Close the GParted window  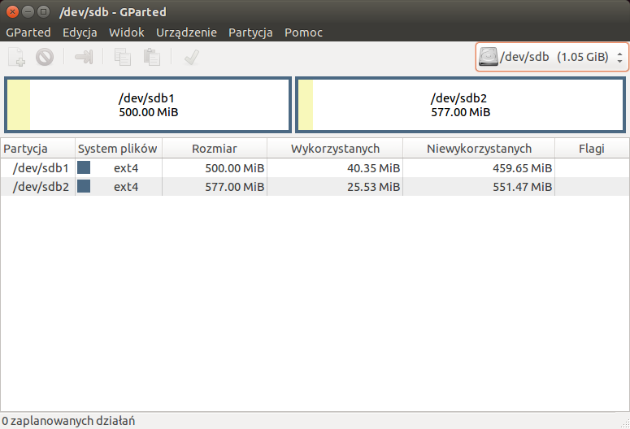(12, 12)
